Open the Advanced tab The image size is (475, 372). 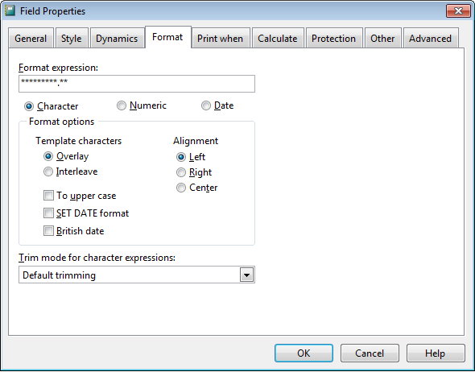coord(431,39)
